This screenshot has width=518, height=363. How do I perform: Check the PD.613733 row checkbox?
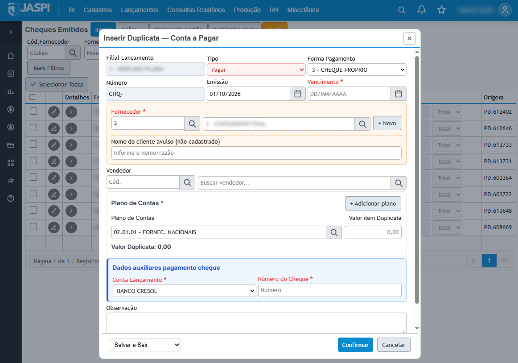[x=33, y=144]
